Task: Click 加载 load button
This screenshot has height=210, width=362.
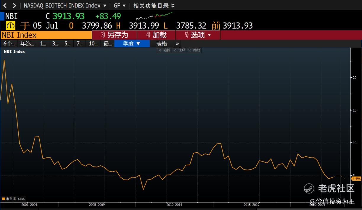Action: [156, 35]
